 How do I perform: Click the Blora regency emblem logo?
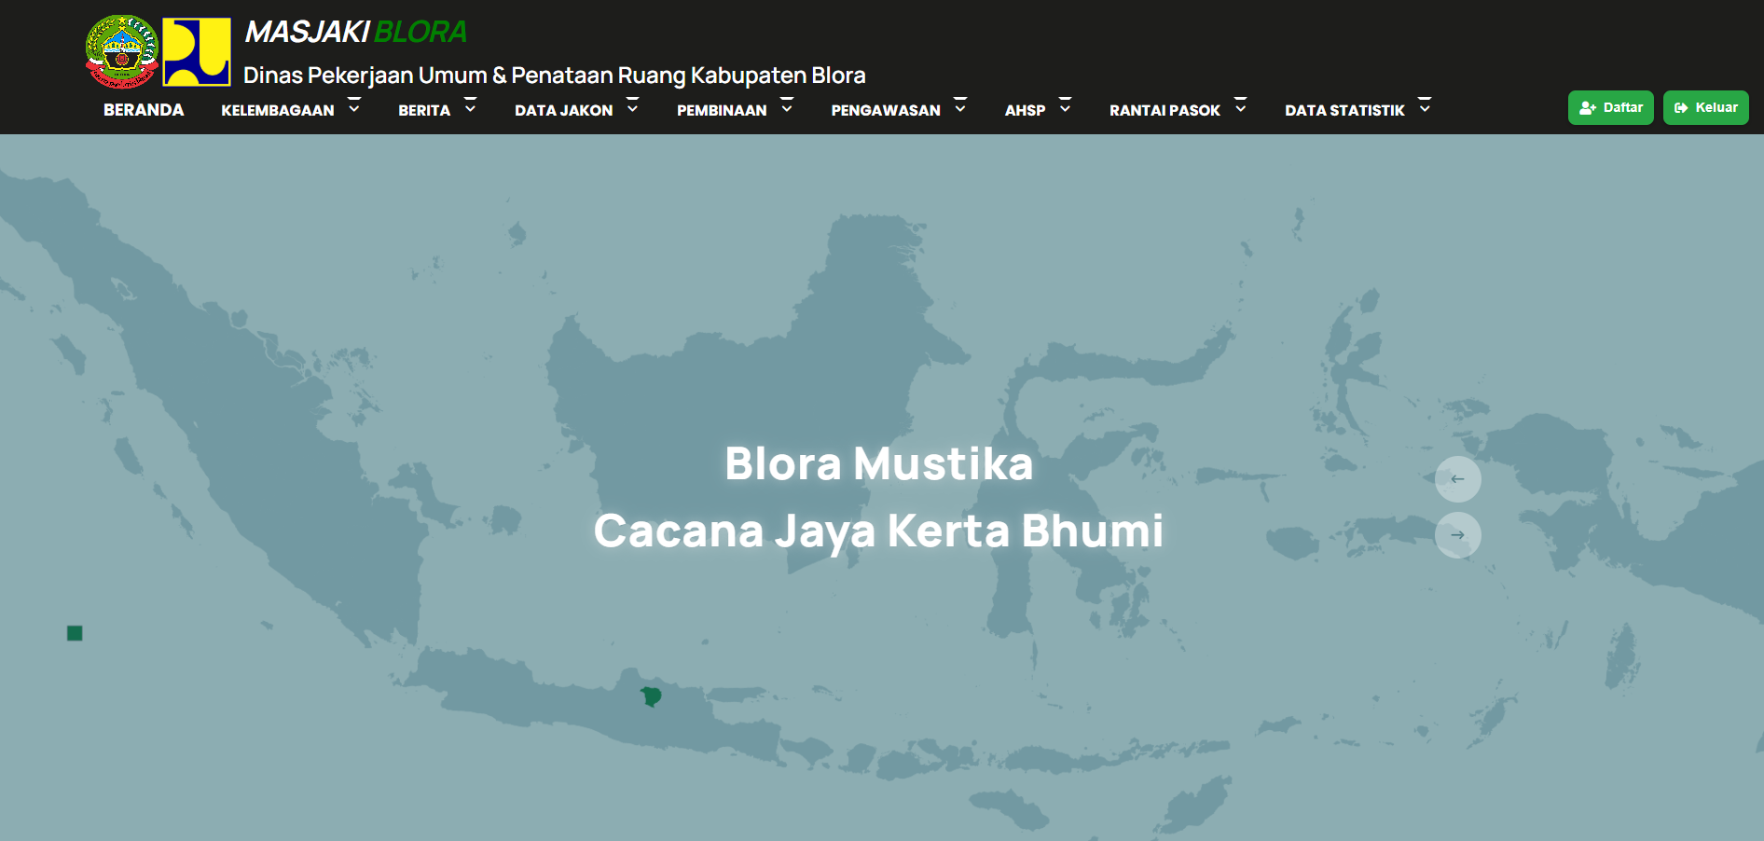point(122,51)
